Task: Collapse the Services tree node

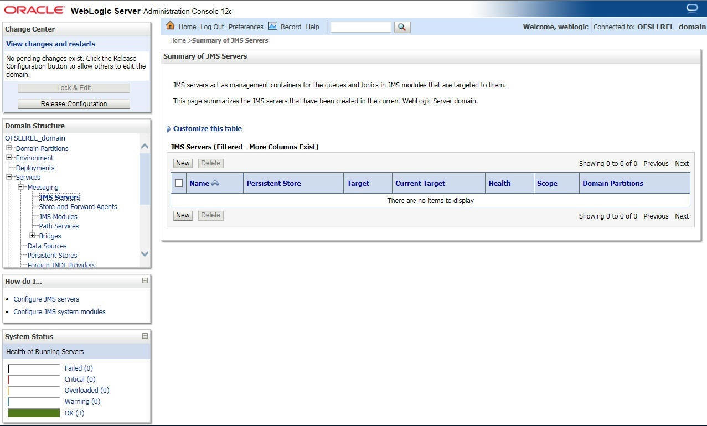Action: (9, 177)
